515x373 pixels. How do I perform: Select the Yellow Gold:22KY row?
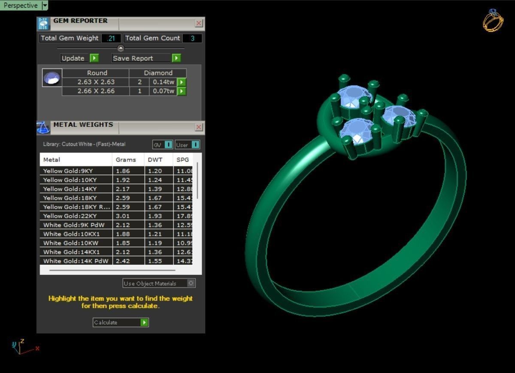pyautogui.click(x=116, y=216)
